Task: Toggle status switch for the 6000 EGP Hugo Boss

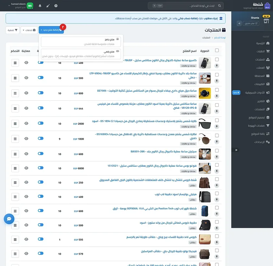Action: click(41, 168)
